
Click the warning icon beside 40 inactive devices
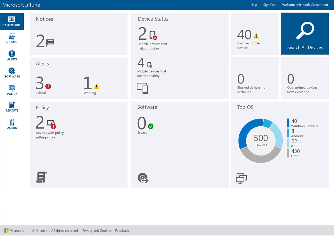click(256, 36)
